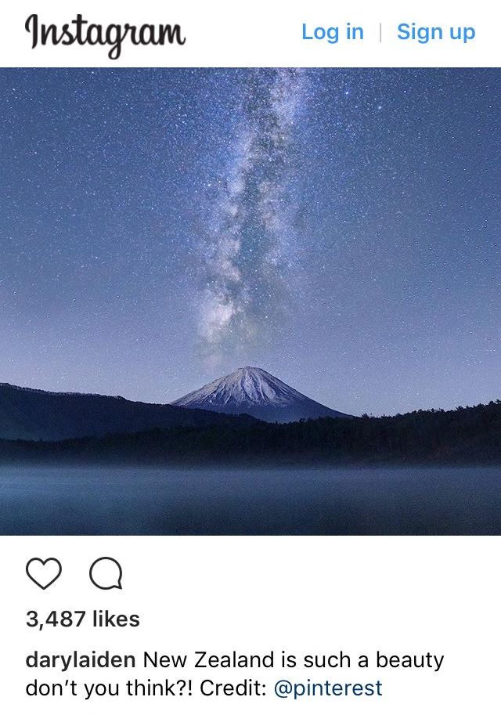Screen dimensions: 501x715
Task: Click the divider between Log in and Sign up
Action: [x=380, y=32]
